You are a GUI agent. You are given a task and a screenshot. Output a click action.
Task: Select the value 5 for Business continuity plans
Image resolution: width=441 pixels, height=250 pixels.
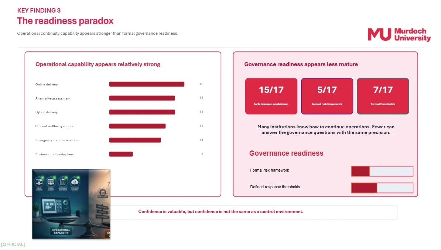(202, 154)
